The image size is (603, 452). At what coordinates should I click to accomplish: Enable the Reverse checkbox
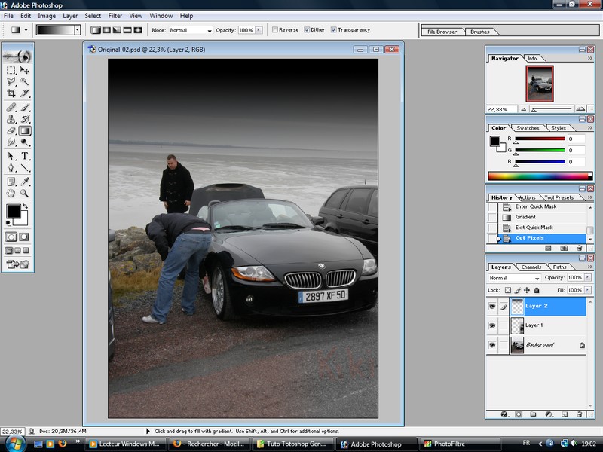pyautogui.click(x=275, y=29)
